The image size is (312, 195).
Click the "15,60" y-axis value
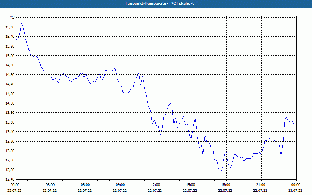pos(10,27)
